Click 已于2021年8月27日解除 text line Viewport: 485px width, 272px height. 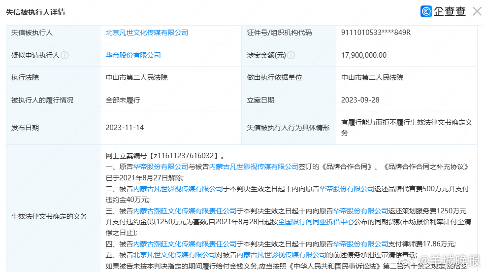pyautogui.click(x=144, y=177)
